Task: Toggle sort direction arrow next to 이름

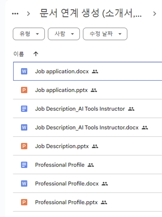Action: click(x=36, y=54)
